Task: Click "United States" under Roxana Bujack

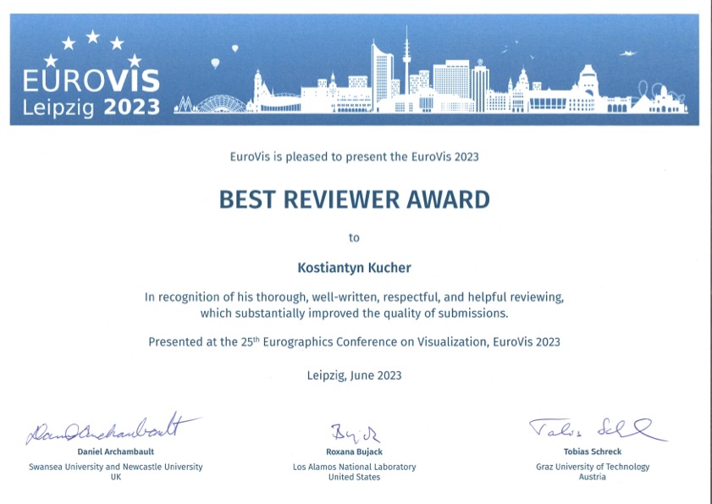Action: pos(354,477)
